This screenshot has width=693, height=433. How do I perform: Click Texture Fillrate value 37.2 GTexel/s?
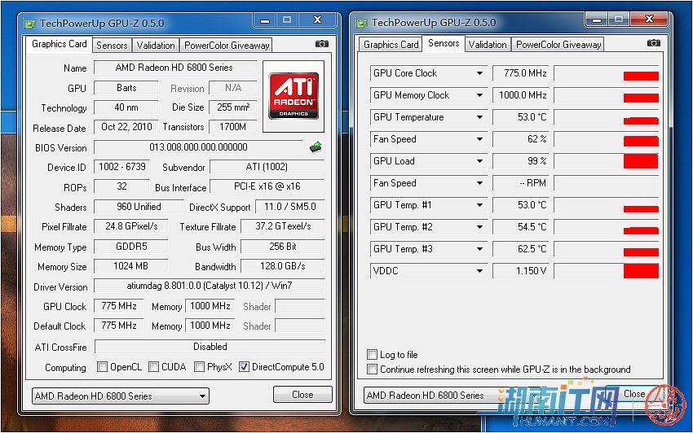(283, 226)
